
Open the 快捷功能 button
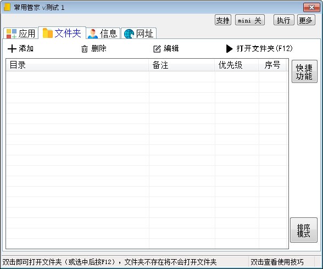[x=304, y=71]
